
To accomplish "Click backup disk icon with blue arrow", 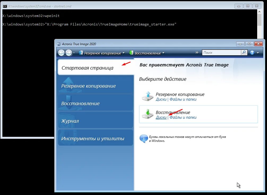I will point(148,96).
